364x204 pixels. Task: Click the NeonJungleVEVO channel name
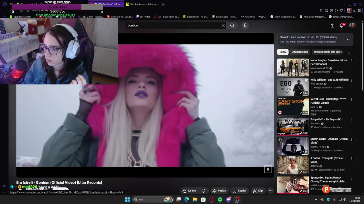tap(319, 68)
